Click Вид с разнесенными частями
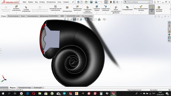 141,8
